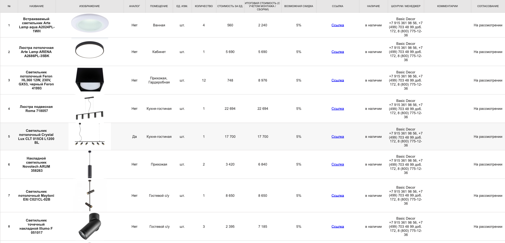Viewport: 505px width, 243px height.
Task: Select the Прихожая, Гардеробная room cell
Action: tap(159, 80)
